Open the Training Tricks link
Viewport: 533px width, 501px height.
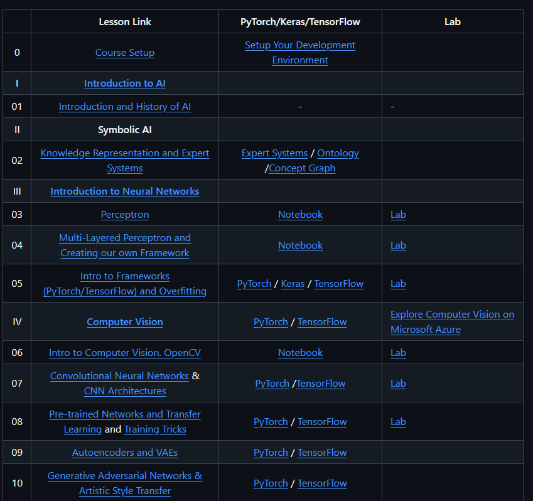[154, 429]
